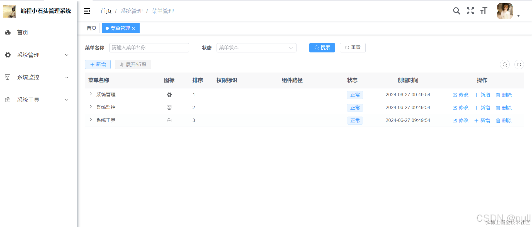The height and width of the screenshot is (227, 532).
Task: Hide search bar with round magnifier icon
Action: [505, 64]
